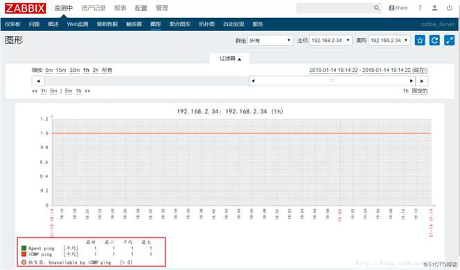The height and width of the screenshot is (270, 460).
Task: Go to the 概述 submenu item
Action: tap(53, 24)
